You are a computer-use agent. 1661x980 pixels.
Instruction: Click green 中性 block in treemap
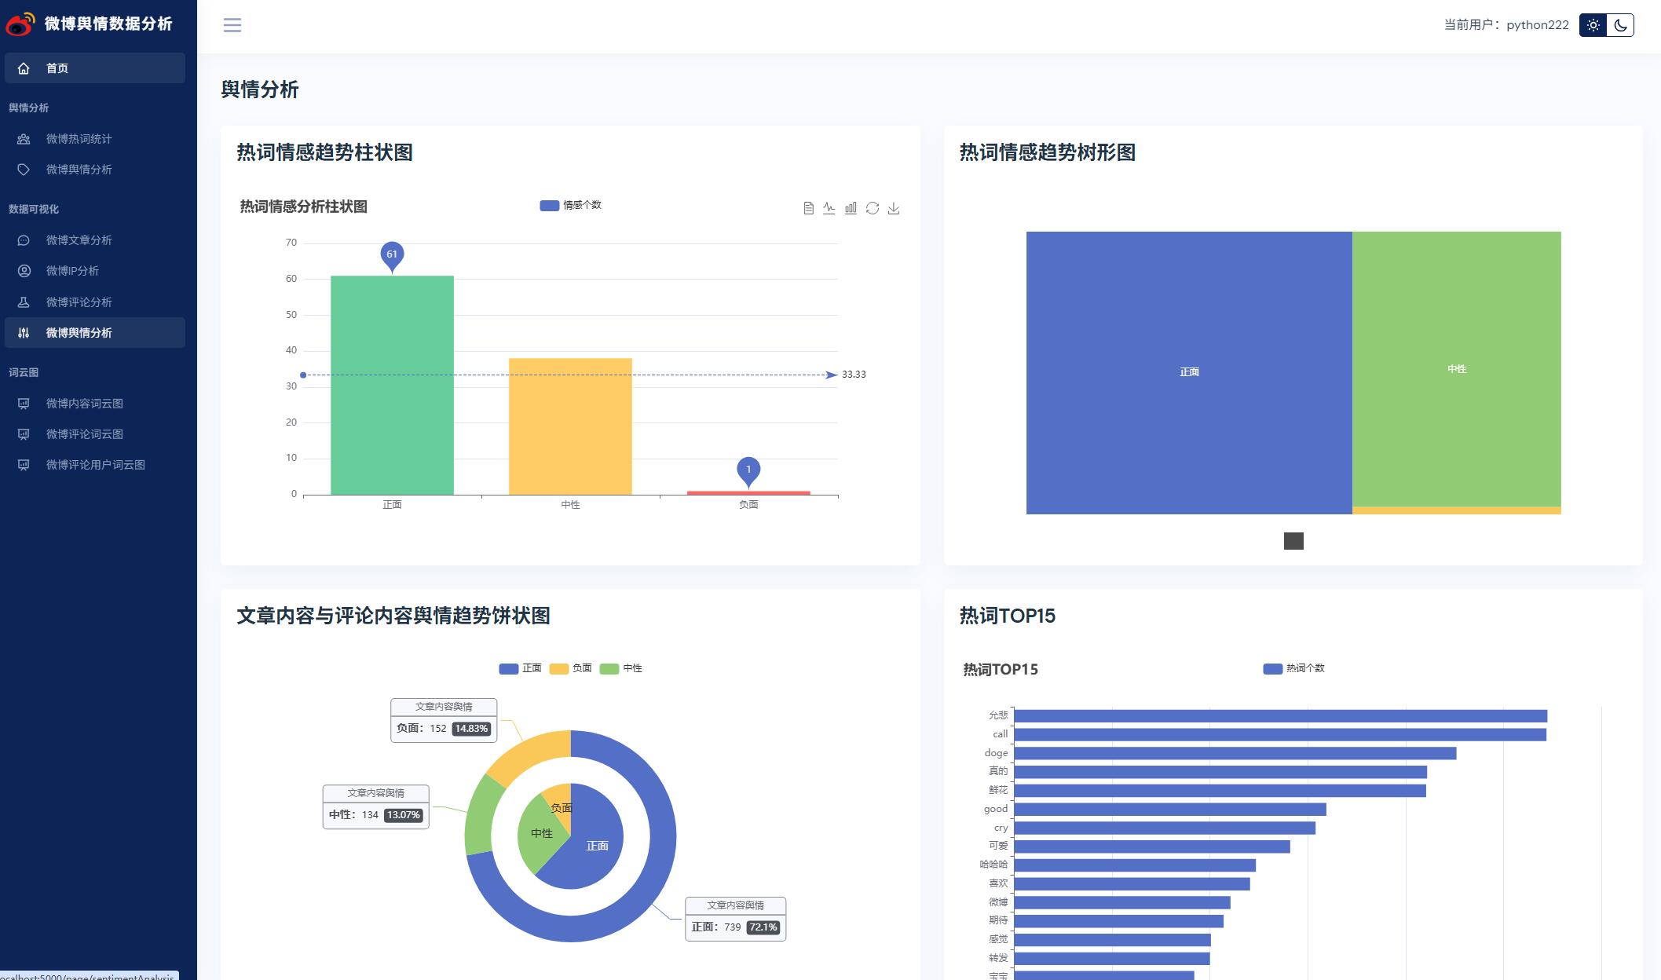coord(1457,369)
